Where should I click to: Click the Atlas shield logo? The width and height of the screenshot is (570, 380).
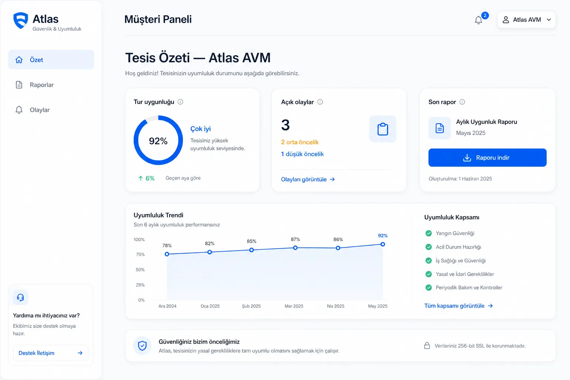pos(20,20)
